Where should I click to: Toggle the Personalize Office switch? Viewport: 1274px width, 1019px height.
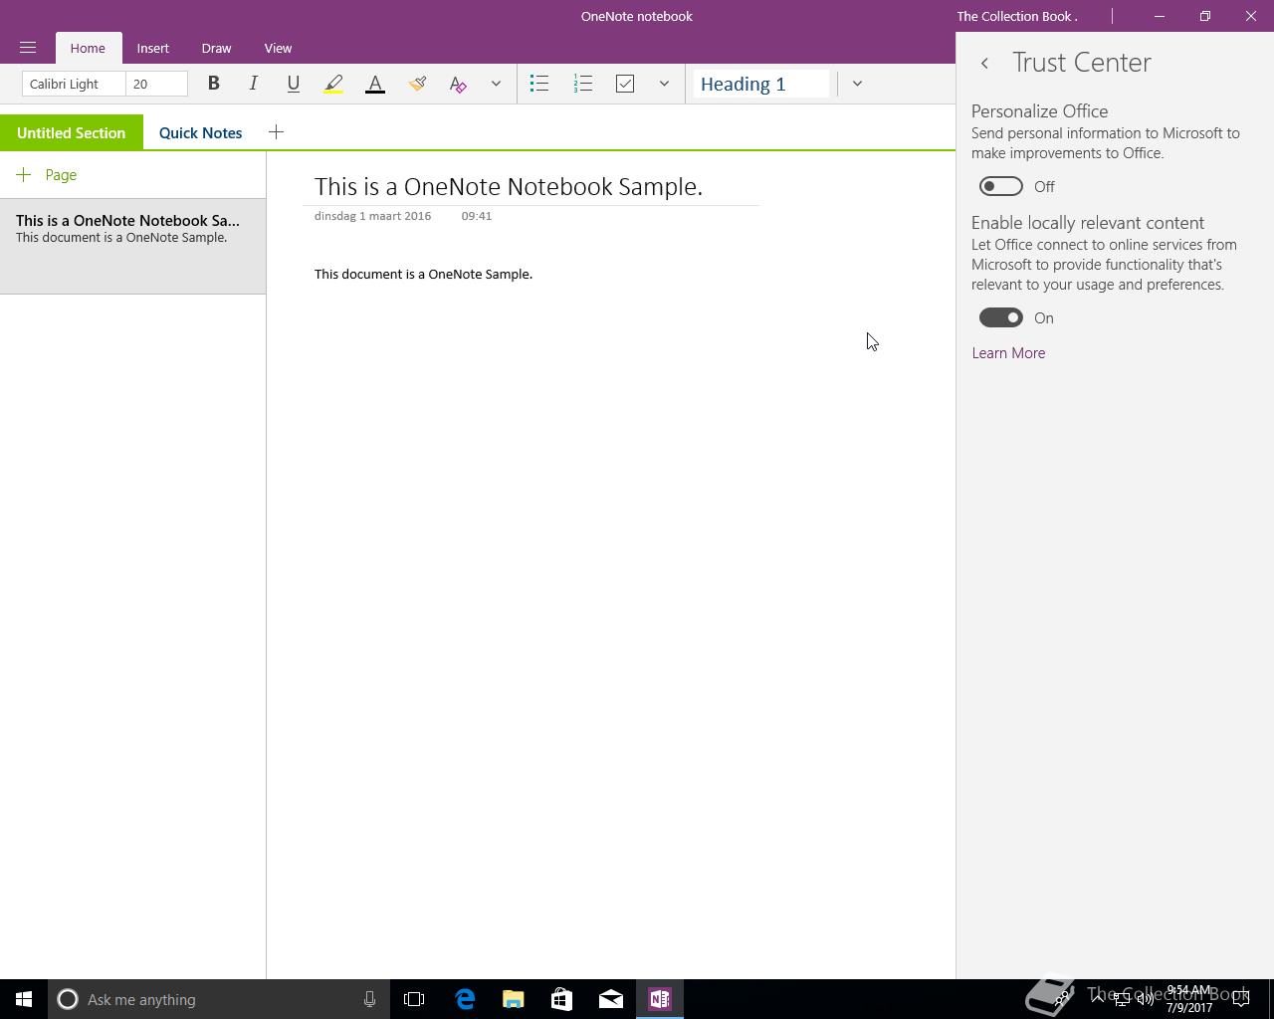(x=1001, y=186)
